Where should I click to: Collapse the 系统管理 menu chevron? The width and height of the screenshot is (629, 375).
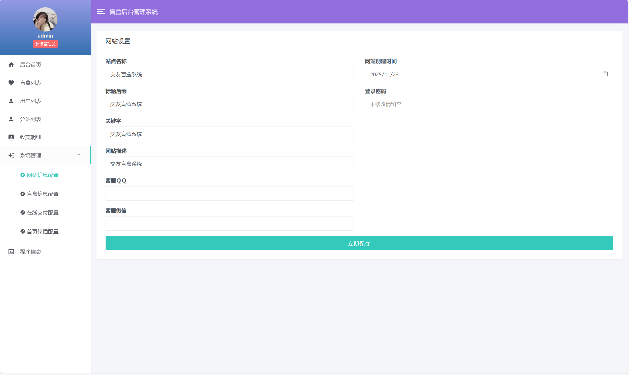[79, 155]
